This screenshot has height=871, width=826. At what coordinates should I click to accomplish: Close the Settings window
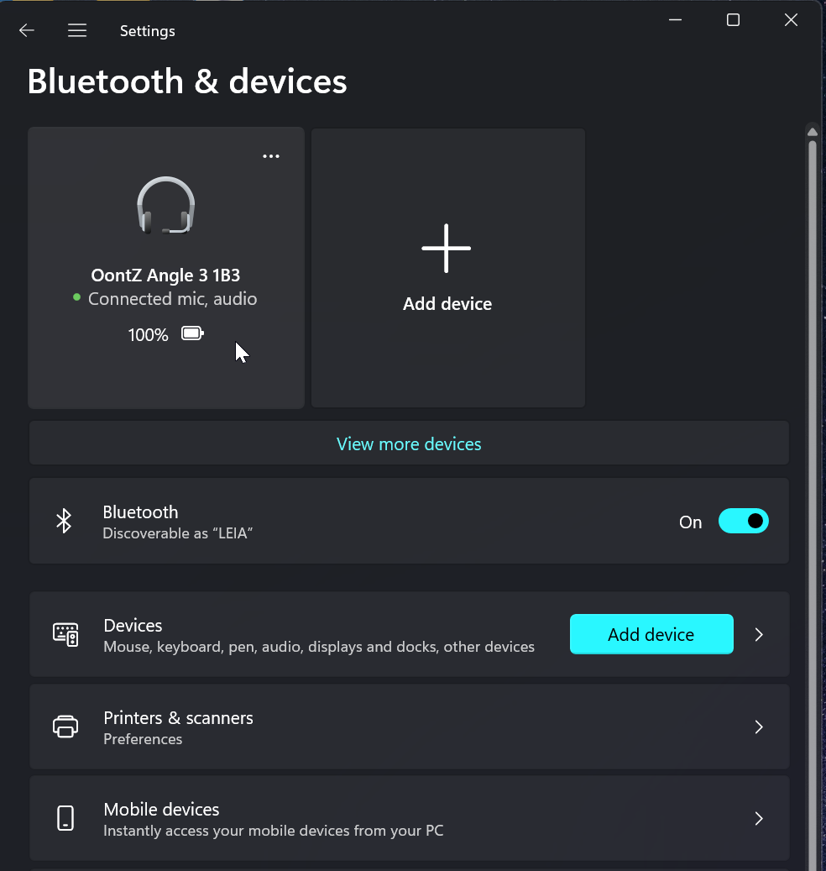791,20
